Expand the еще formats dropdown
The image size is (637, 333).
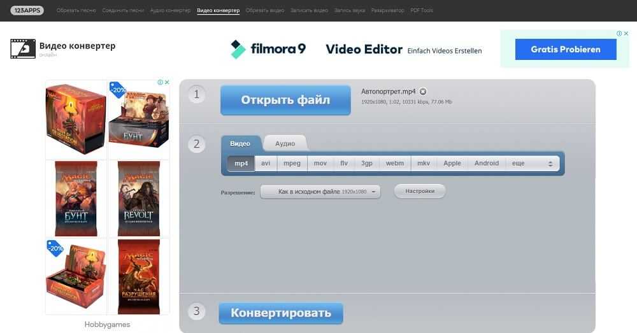(x=533, y=164)
